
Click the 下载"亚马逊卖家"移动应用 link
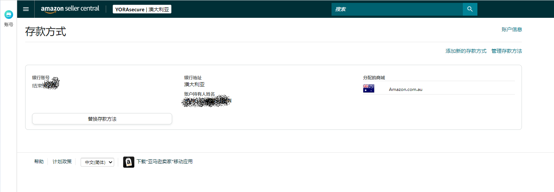pos(164,162)
